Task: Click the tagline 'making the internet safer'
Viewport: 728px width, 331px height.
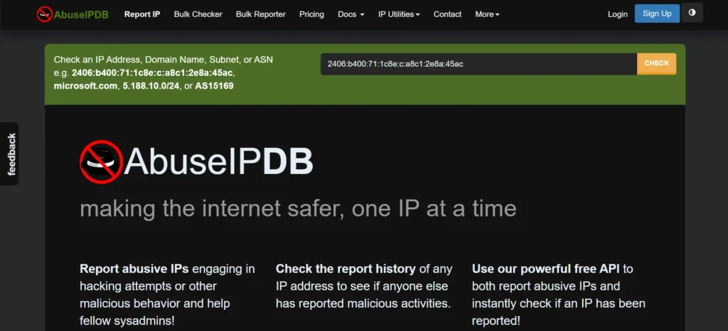Action: (x=213, y=208)
